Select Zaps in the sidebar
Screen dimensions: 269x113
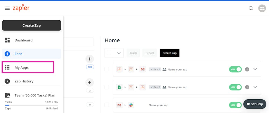[x=31, y=54]
